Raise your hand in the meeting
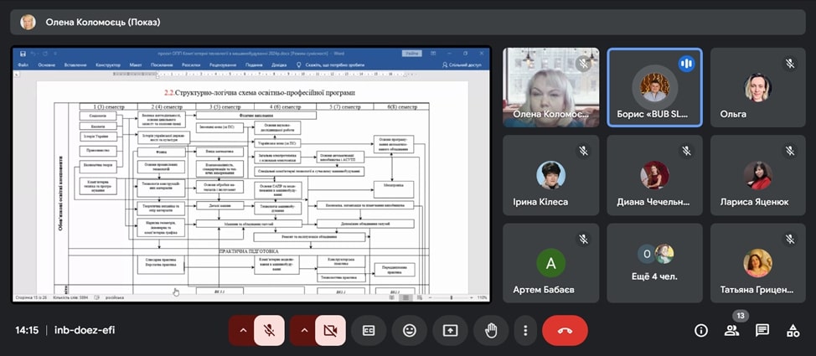816x356 pixels. (x=491, y=331)
